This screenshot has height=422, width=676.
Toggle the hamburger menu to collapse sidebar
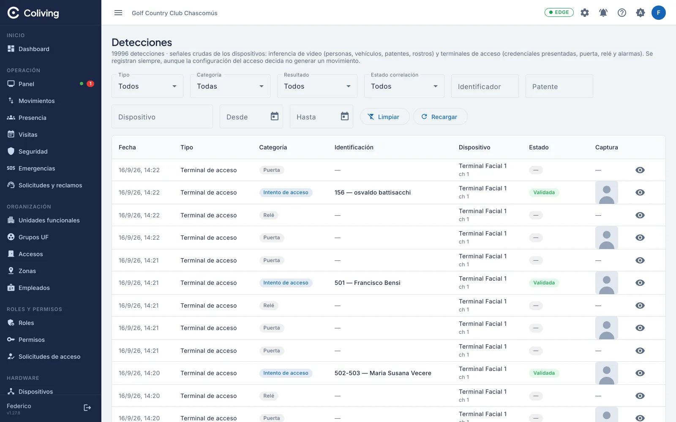pyautogui.click(x=118, y=13)
